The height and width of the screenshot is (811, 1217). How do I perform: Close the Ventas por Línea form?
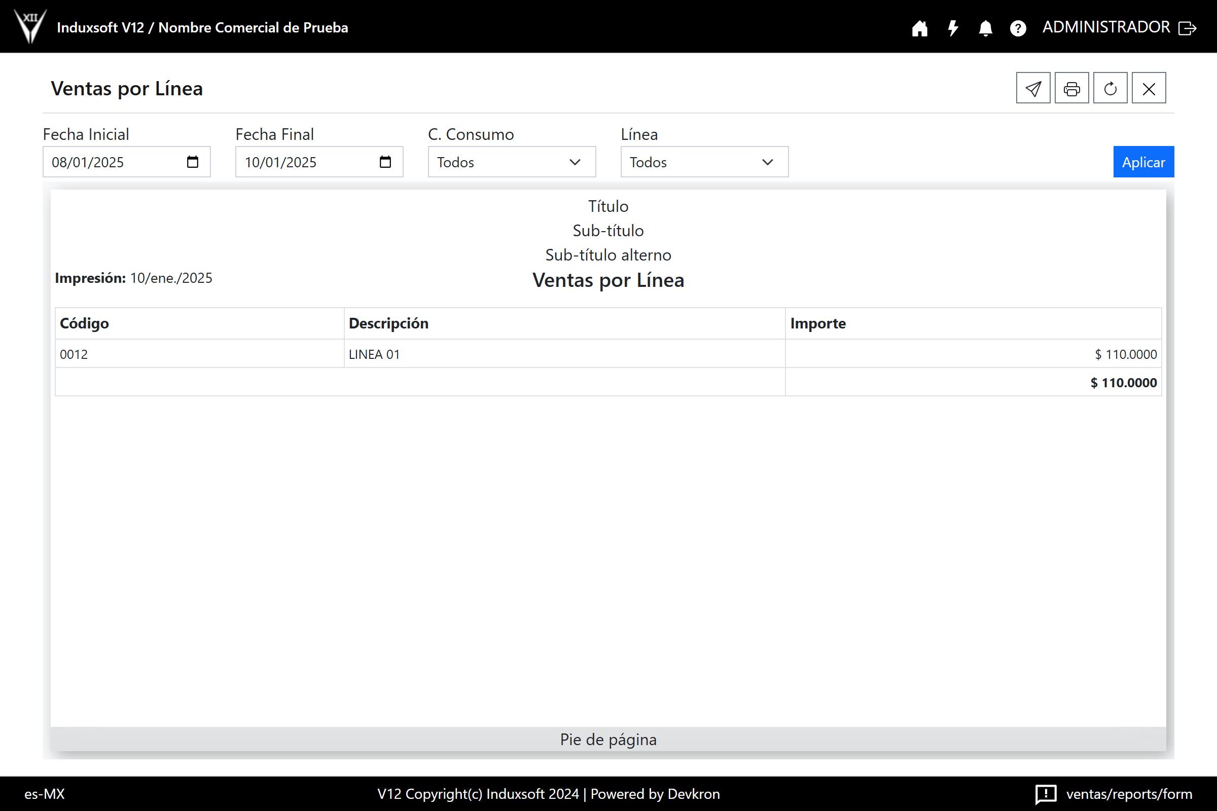point(1149,88)
